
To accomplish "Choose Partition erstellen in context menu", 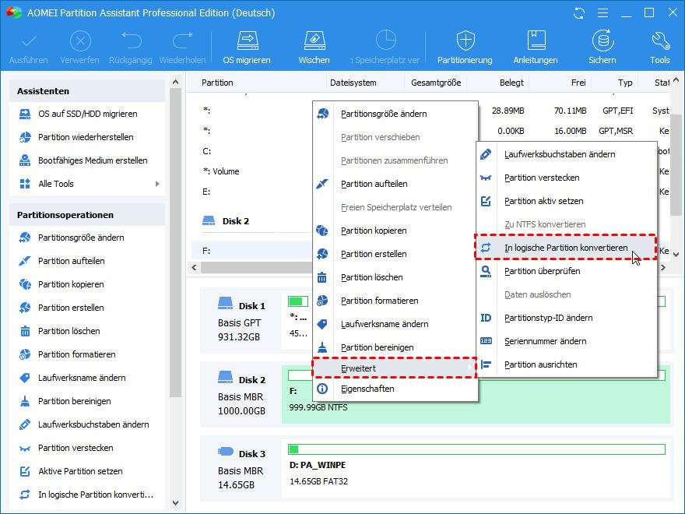I will (395, 254).
